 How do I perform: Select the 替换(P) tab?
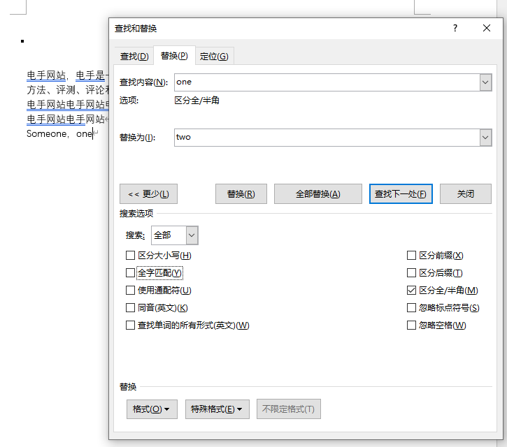point(174,56)
